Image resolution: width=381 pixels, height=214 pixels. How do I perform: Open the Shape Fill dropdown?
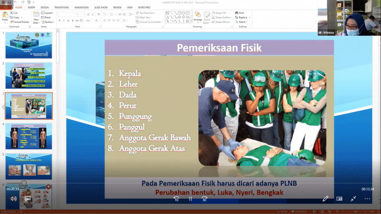219,13
